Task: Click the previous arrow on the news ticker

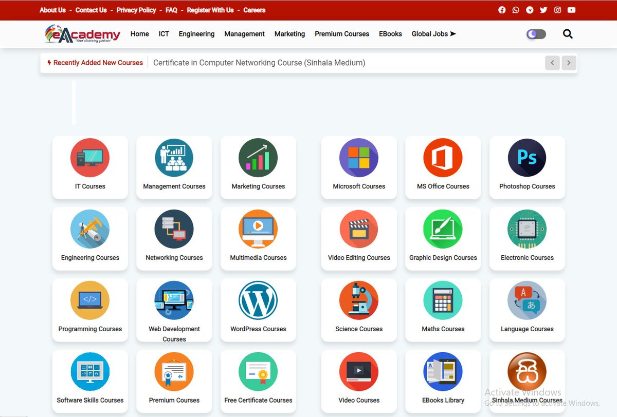Action: point(552,63)
